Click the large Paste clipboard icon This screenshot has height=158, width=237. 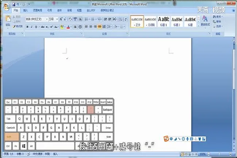pyautogui.click(x=8, y=19)
